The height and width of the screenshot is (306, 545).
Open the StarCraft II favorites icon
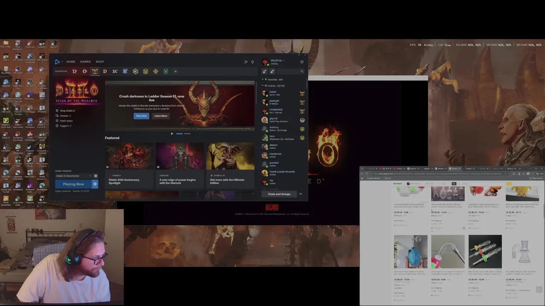(125, 71)
